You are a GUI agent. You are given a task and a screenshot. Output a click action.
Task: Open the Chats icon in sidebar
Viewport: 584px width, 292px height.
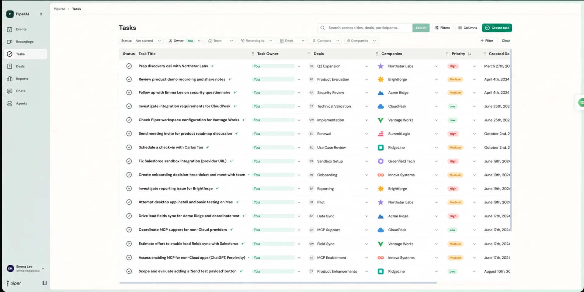coord(10,91)
